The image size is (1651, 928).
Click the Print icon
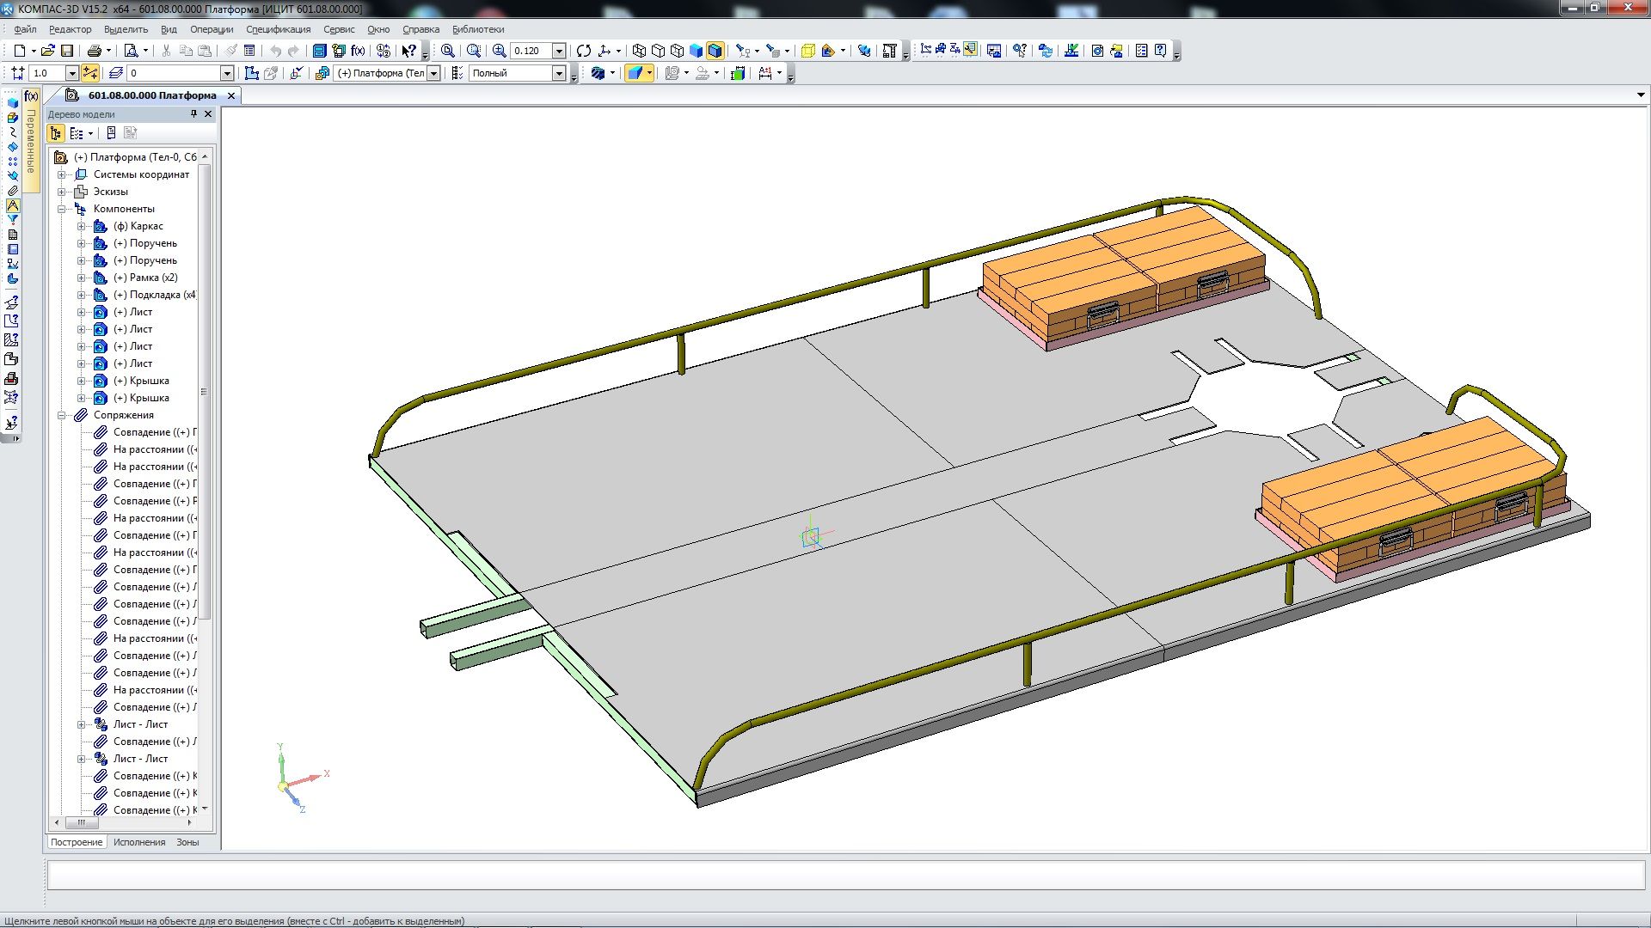tap(95, 51)
